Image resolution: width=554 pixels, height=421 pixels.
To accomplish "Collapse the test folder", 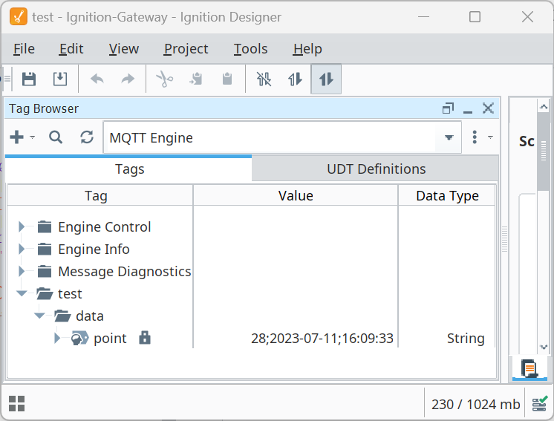I will (22, 293).
